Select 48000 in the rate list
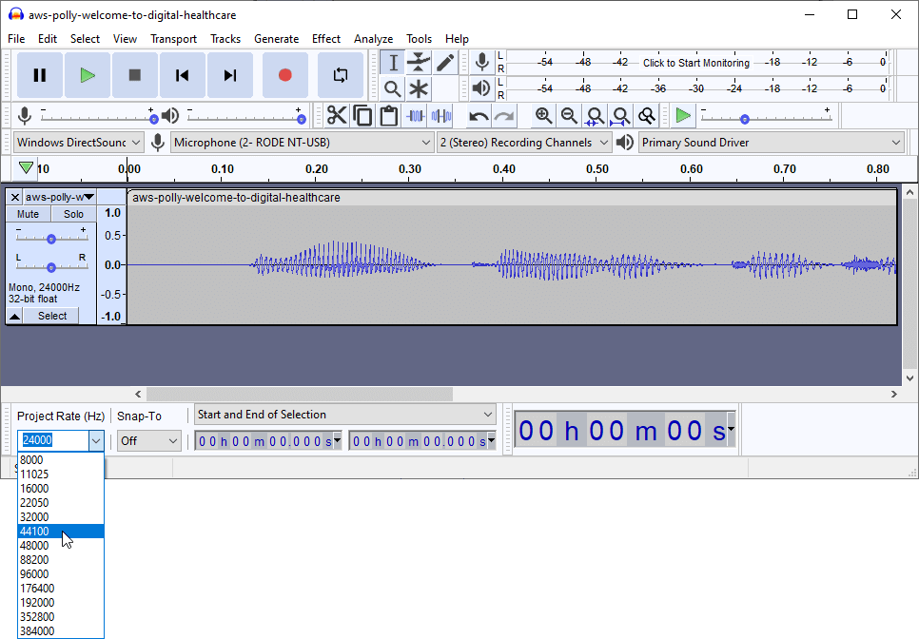919x639 pixels. pos(61,545)
